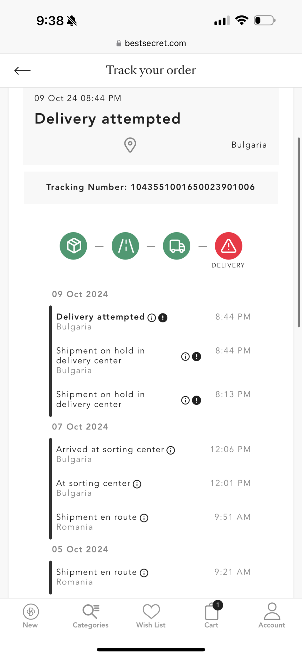Open the Cart tab
Viewport: 302px width, 657px height.
pyautogui.click(x=211, y=616)
